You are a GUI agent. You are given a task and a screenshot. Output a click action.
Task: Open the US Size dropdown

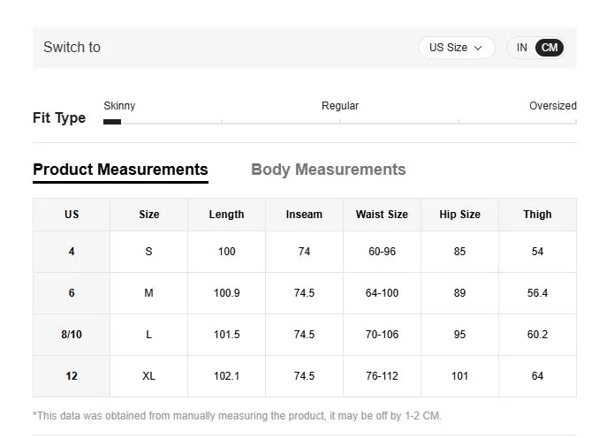tap(456, 48)
